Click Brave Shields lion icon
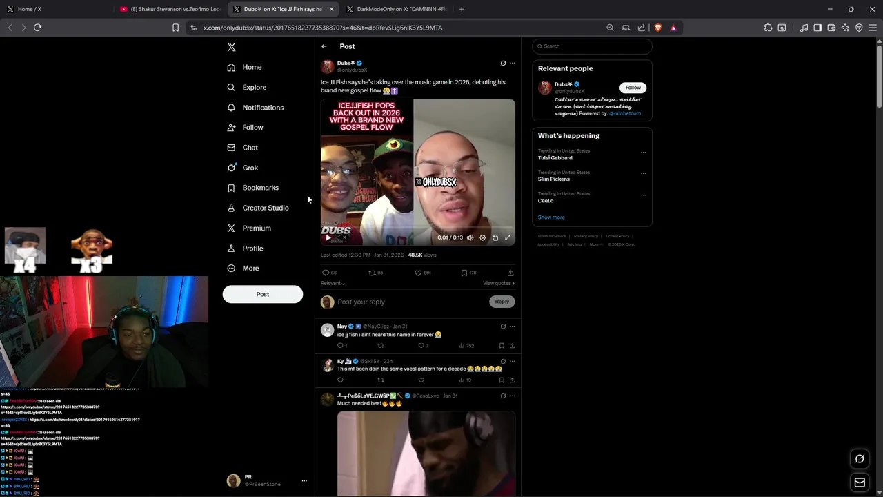The width and height of the screenshot is (883, 497). pos(657,28)
